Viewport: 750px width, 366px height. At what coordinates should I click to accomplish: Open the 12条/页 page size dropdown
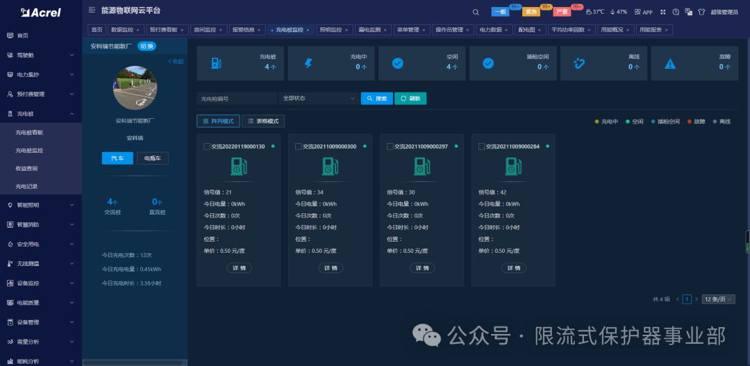pos(717,299)
